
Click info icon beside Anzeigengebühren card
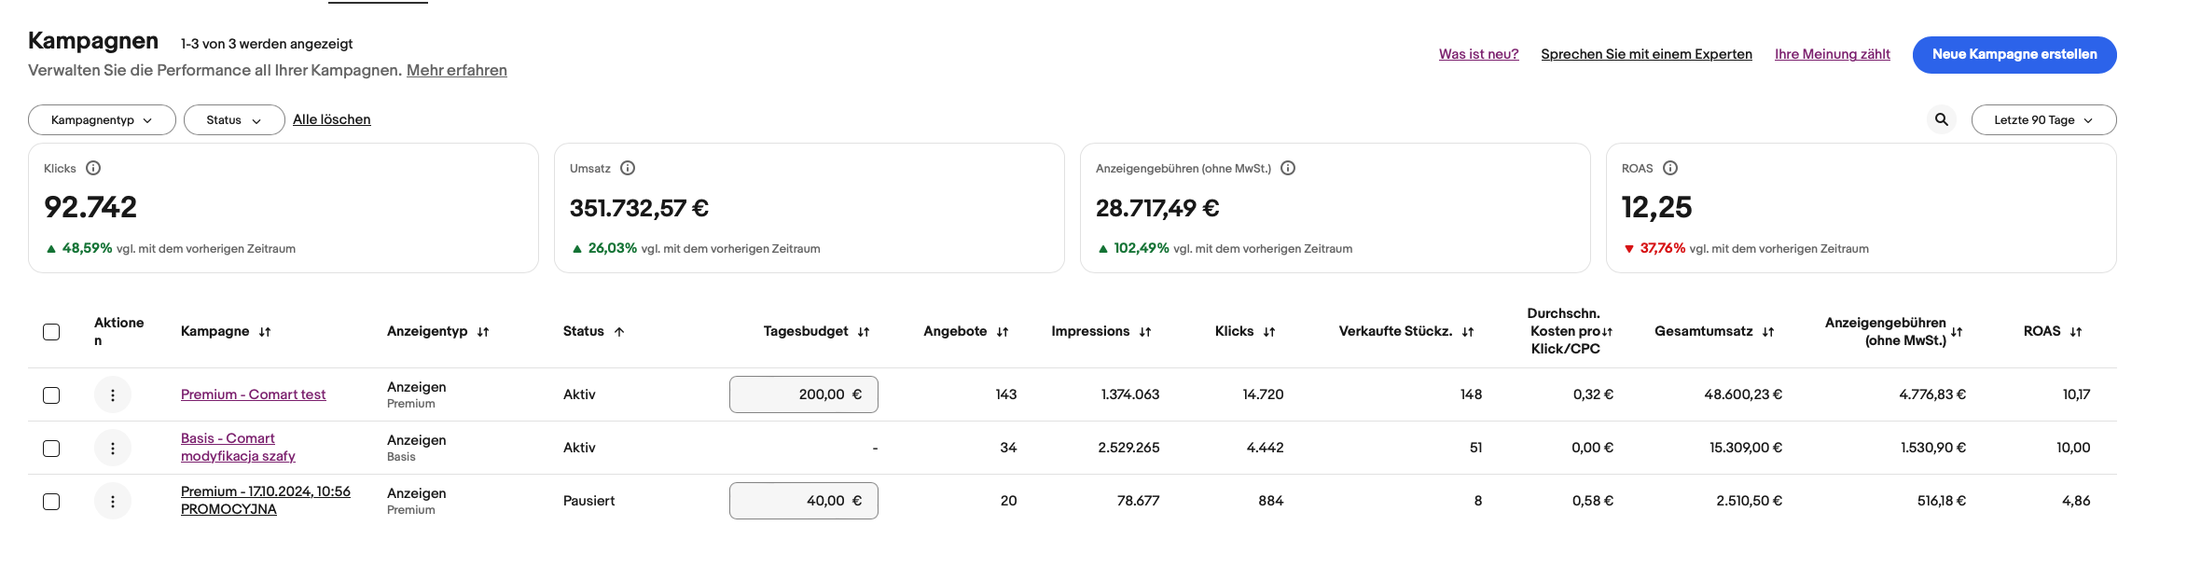click(1288, 168)
